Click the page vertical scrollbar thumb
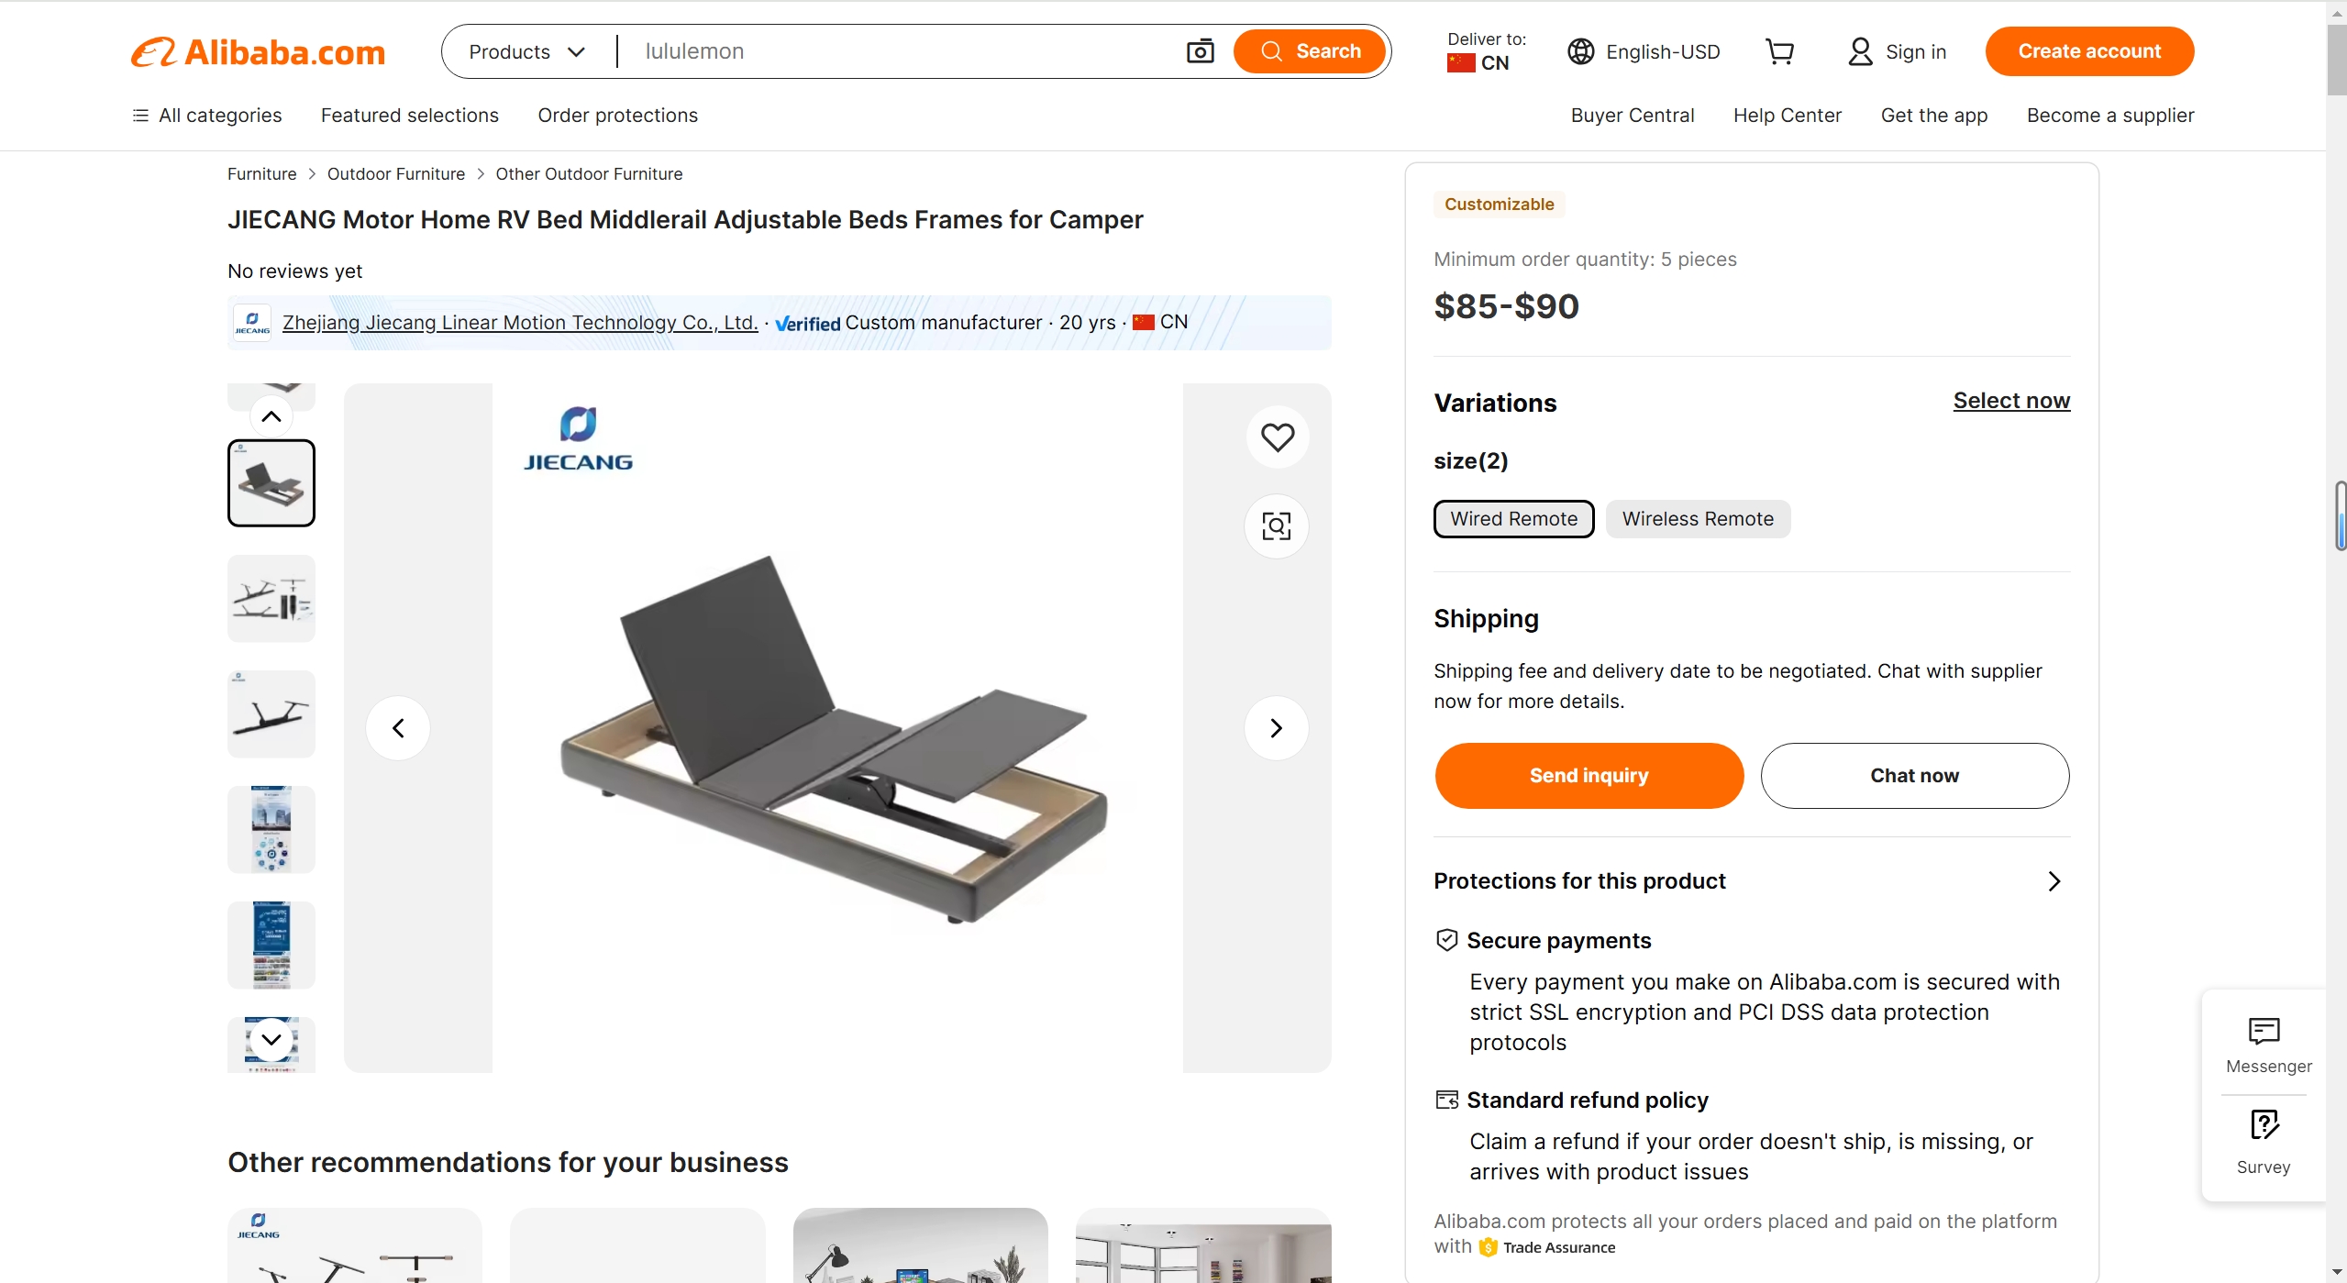Viewport: 2347px width, 1283px height. pyautogui.click(x=2337, y=61)
